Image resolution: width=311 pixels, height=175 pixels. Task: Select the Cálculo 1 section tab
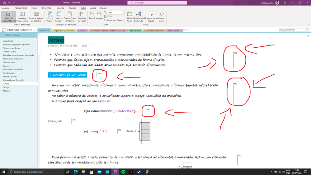82,31
